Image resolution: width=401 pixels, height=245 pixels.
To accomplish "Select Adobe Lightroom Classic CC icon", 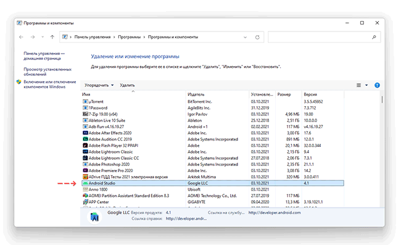I will 85,158.
